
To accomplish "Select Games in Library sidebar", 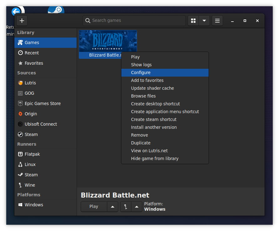I will coord(46,43).
